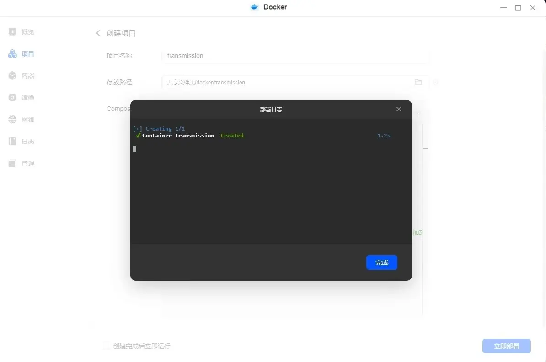Open the 网络 globe icon

[12, 120]
